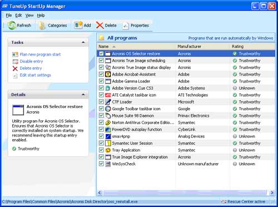Click the Categories toolbar label
278x207 pixels.
click(57, 26)
